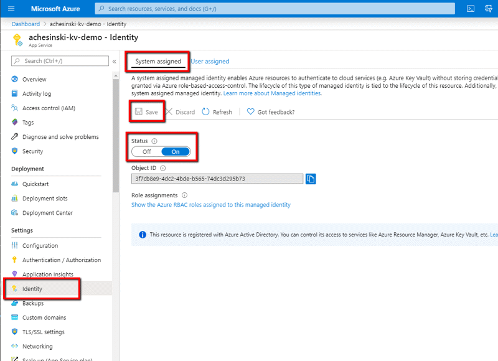
Task: Click the Security shield icon
Action: point(14,151)
